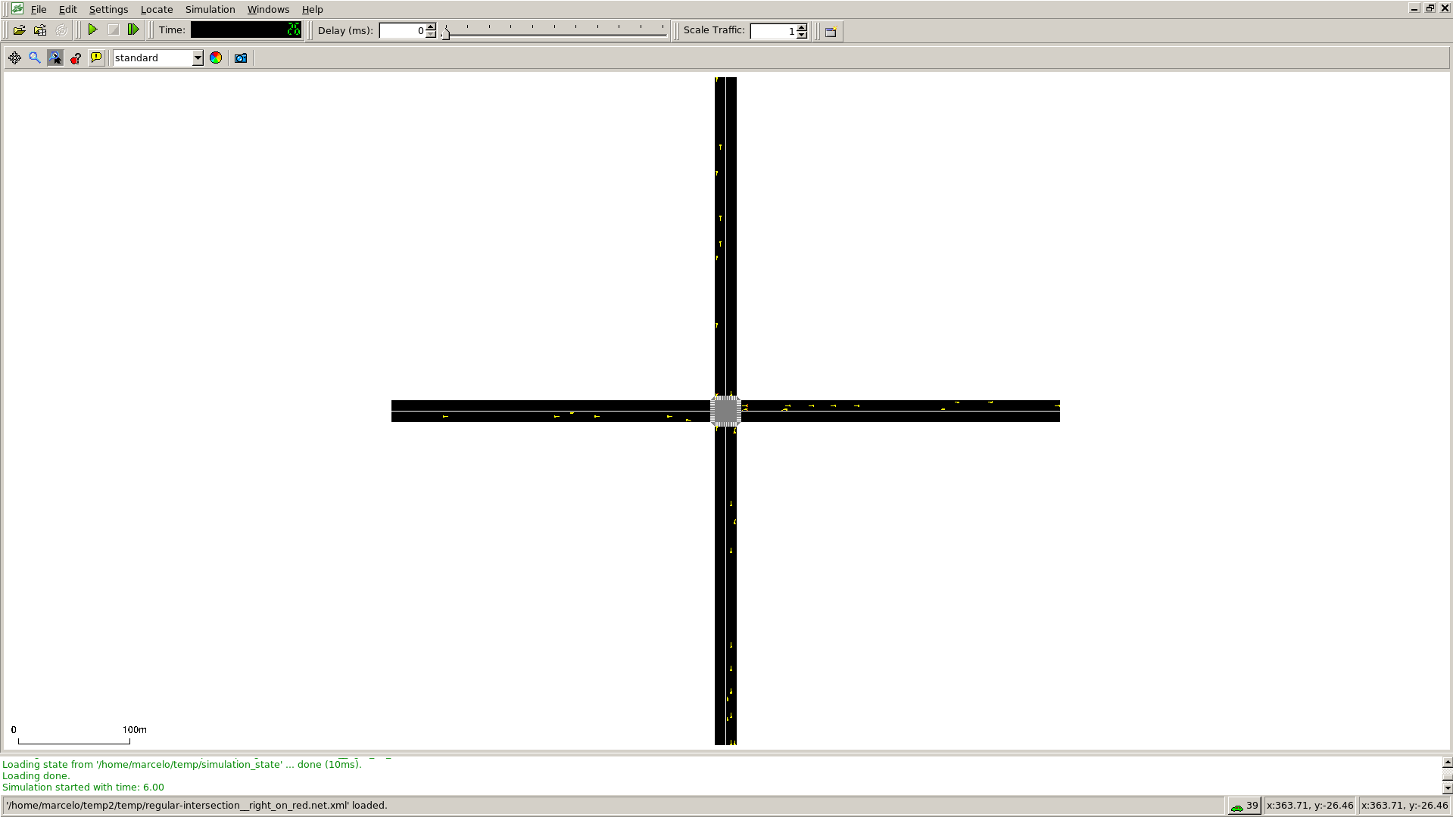Open the standard coloring scheme dropdown

pos(198,57)
